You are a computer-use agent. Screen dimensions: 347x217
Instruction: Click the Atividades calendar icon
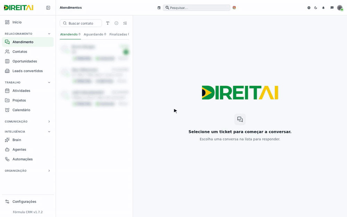(x=7, y=91)
